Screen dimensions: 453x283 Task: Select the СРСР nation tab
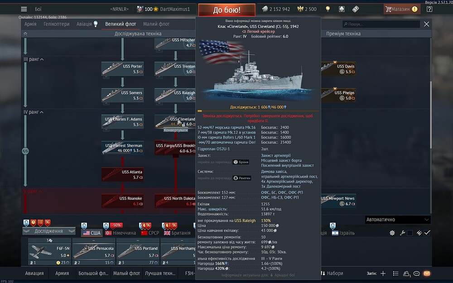(150, 233)
